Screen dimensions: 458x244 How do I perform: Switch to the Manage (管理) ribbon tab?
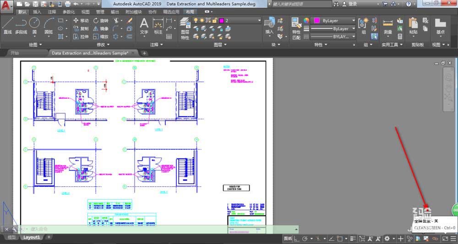coord(100,12)
